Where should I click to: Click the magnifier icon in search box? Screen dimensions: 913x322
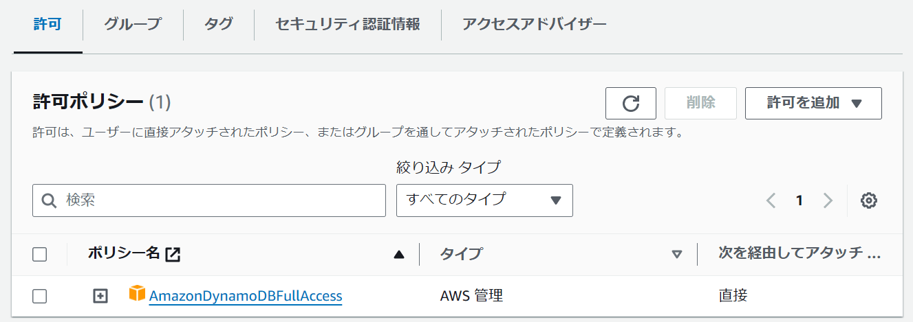pos(49,200)
